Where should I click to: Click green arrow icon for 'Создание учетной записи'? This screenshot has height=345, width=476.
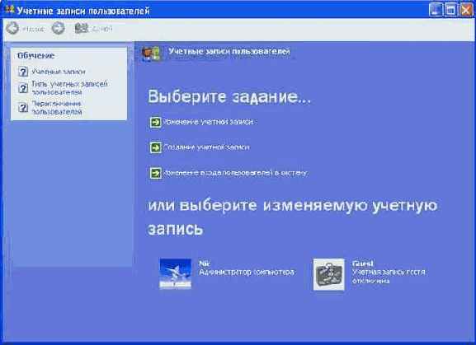tap(155, 147)
